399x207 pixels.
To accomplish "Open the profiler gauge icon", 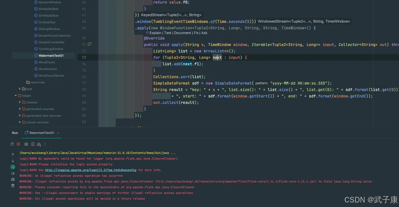I will [x=39, y=144].
